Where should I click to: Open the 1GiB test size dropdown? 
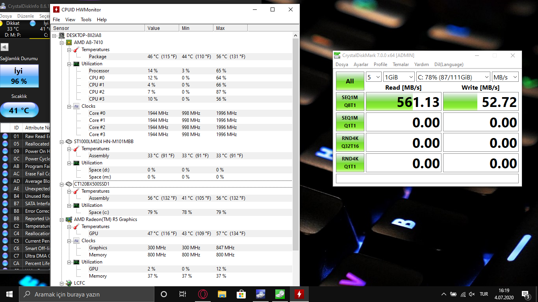pyautogui.click(x=399, y=77)
